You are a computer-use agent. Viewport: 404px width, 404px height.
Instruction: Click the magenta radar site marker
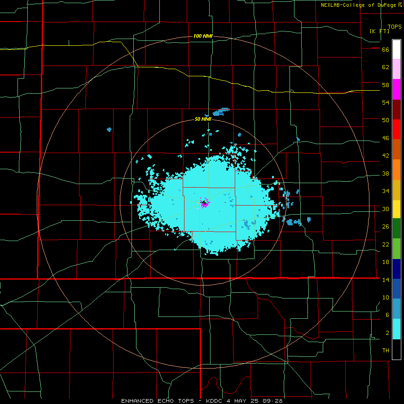(205, 203)
